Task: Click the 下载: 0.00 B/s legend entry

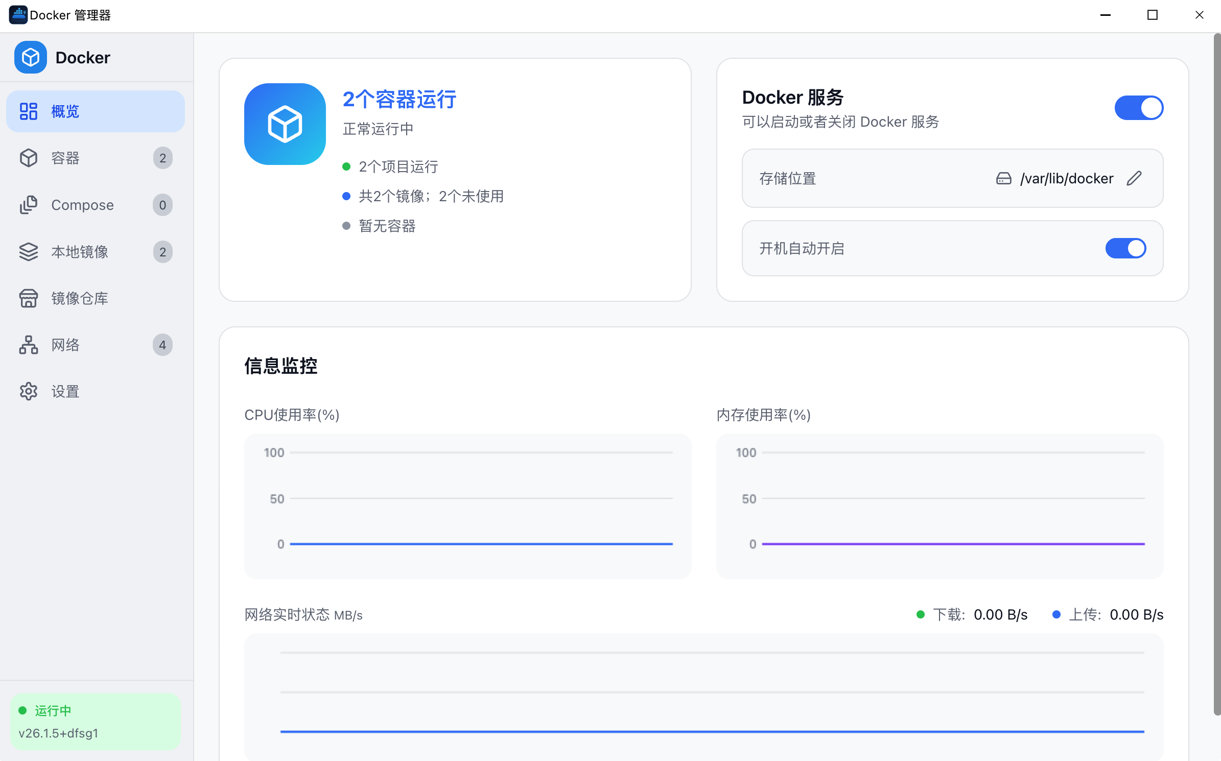Action: [972, 614]
